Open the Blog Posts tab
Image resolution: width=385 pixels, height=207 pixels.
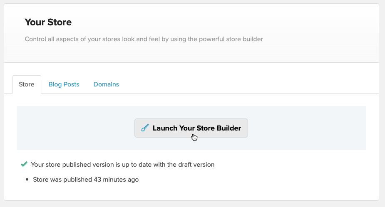pyautogui.click(x=64, y=84)
